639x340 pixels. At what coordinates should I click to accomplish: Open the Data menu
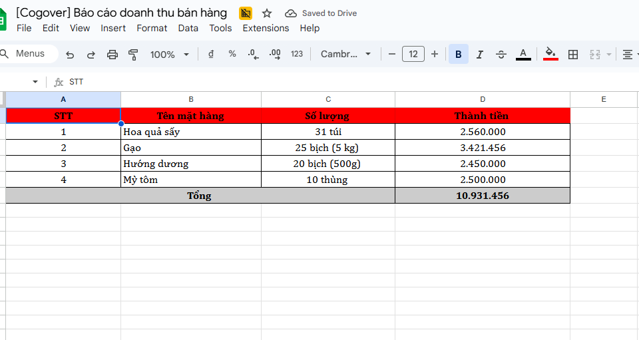(188, 28)
